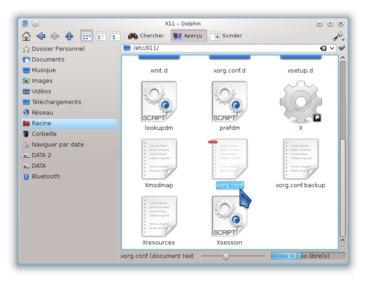Click the xsetup.d folder label
The height and width of the screenshot is (282, 366).
pyautogui.click(x=300, y=71)
